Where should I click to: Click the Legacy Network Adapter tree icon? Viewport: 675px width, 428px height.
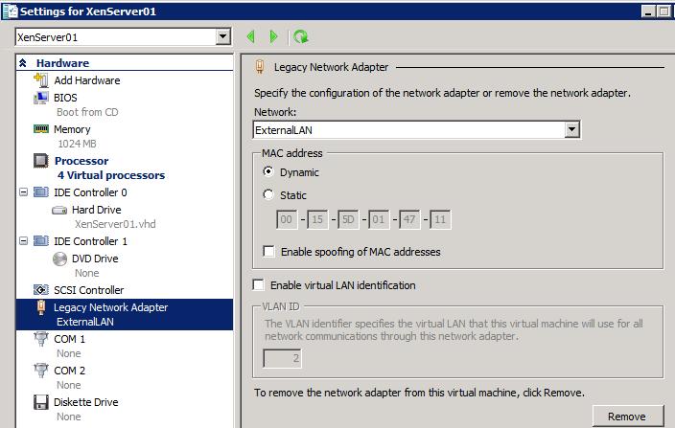pos(41,307)
